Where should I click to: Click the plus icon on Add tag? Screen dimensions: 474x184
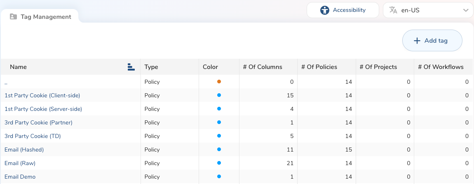click(417, 41)
